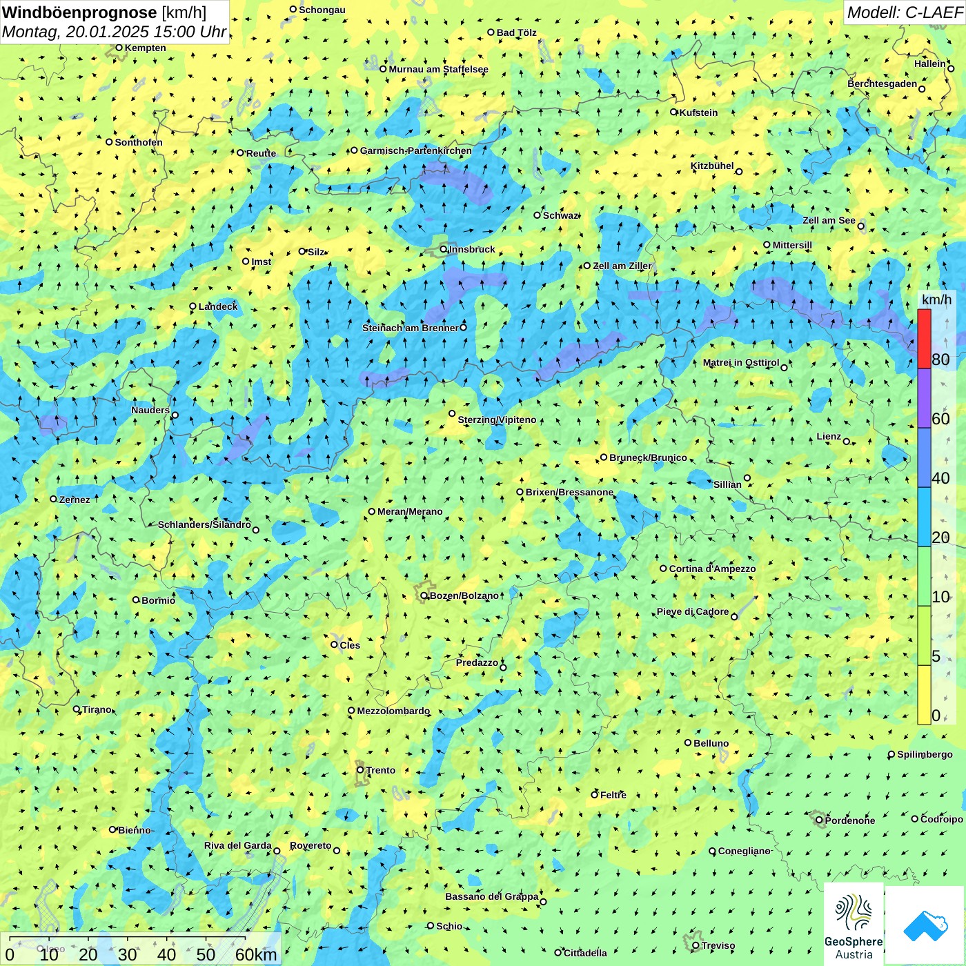Click the Zell am See marker
The height and width of the screenshot is (966, 966).
[x=860, y=226]
